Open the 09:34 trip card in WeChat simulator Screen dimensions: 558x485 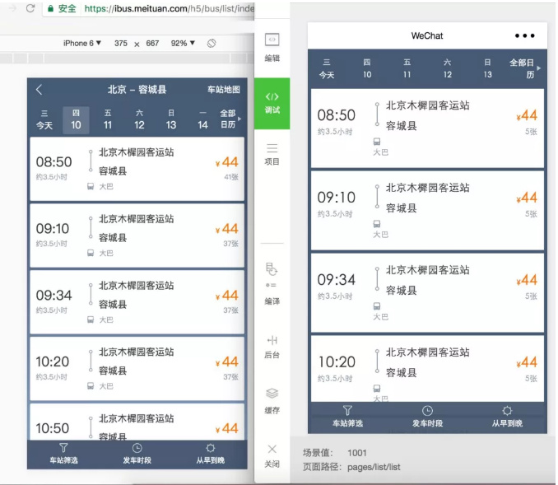[427, 292]
